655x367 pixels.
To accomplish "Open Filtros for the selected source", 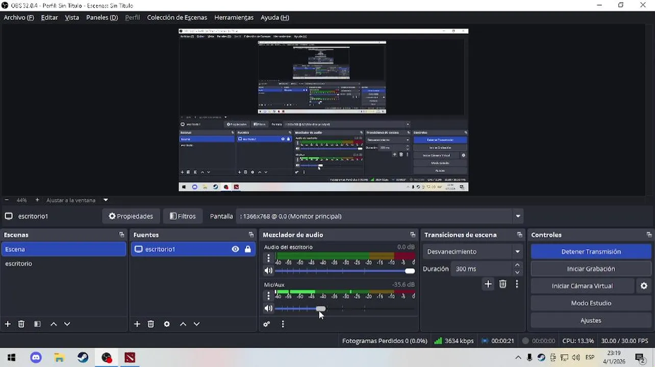I will pyautogui.click(x=183, y=216).
